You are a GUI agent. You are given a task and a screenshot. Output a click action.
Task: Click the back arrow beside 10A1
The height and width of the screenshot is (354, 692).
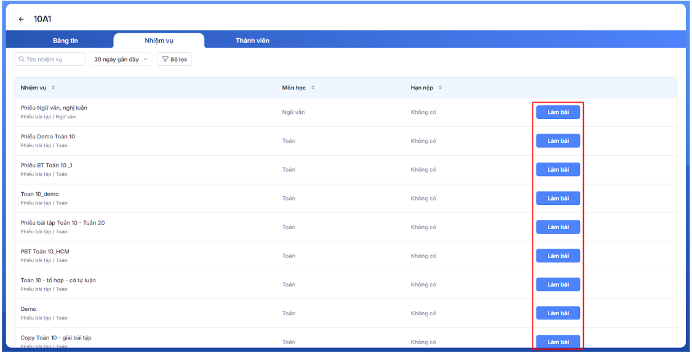(22, 20)
